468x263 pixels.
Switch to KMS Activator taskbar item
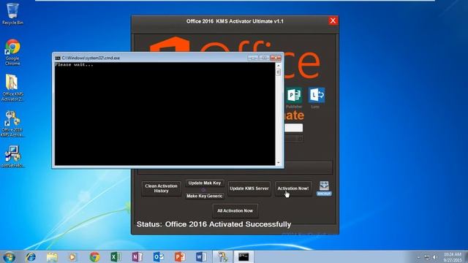[x=222, y=257]
